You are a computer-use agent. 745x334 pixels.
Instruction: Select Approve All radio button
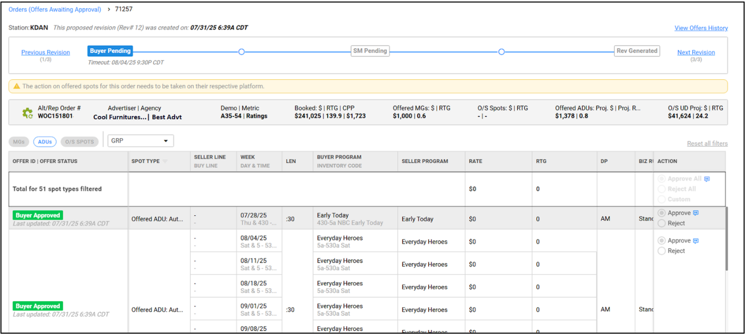[x=662, y=179]
